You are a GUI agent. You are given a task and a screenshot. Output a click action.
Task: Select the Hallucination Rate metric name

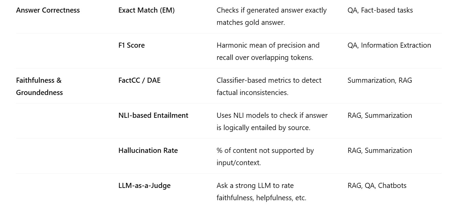[148, 150]
